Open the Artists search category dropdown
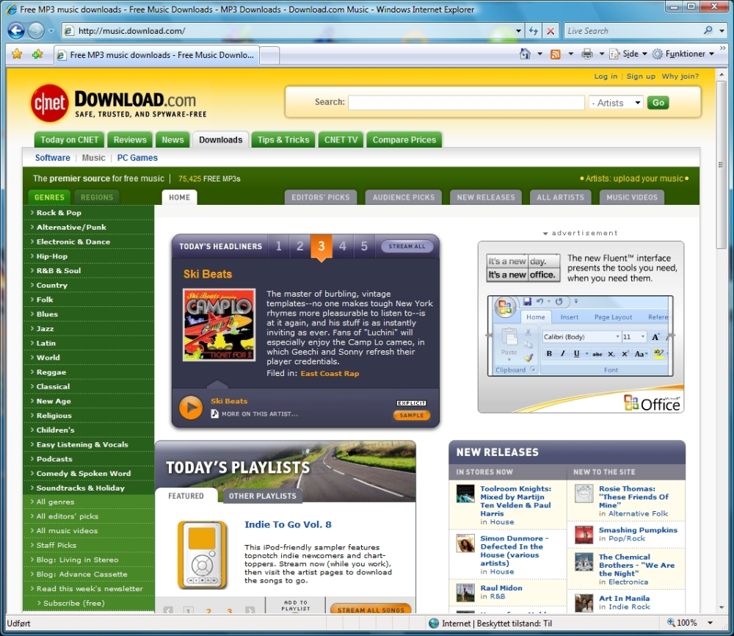This screenshot has height=636, width=734. 615,103
